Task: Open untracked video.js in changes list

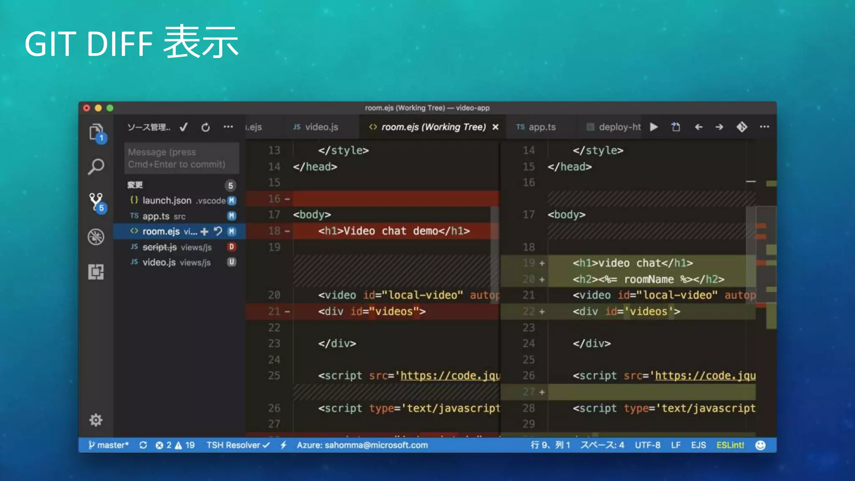Action: 180,262
